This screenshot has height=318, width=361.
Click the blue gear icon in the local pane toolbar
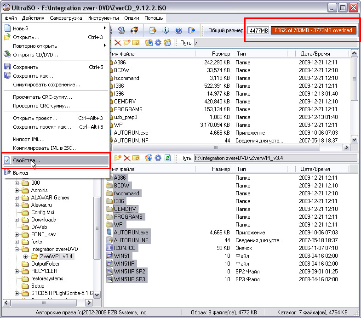158,158
